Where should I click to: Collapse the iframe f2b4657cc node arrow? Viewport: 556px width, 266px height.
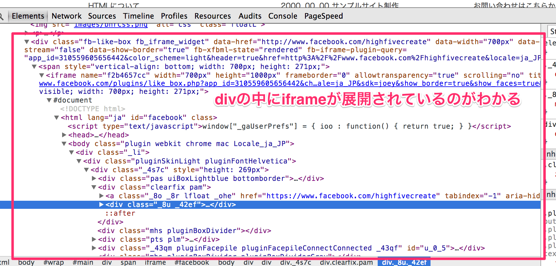click(42, 75)
